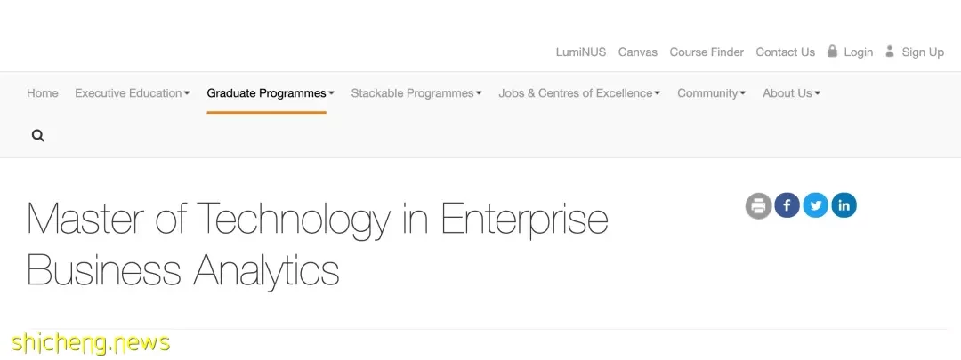Viewport: 961px width, 360px height.
Task: Share the page on LinkedIn
Action: coord(844,205)
